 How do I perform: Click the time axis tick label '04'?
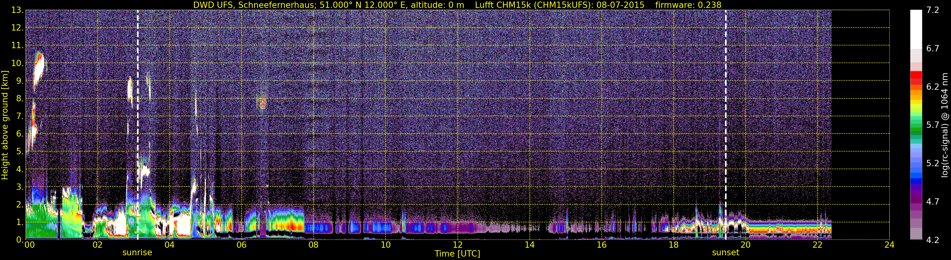click(169, 245)
